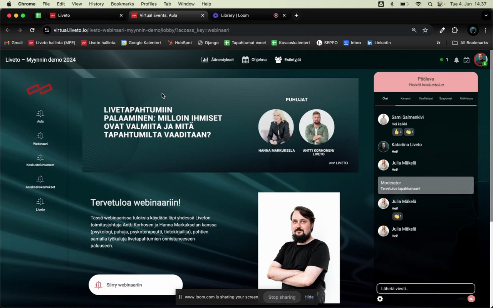
Task: Show more bookmarks with chevron
Action: [x=438, y=43]
